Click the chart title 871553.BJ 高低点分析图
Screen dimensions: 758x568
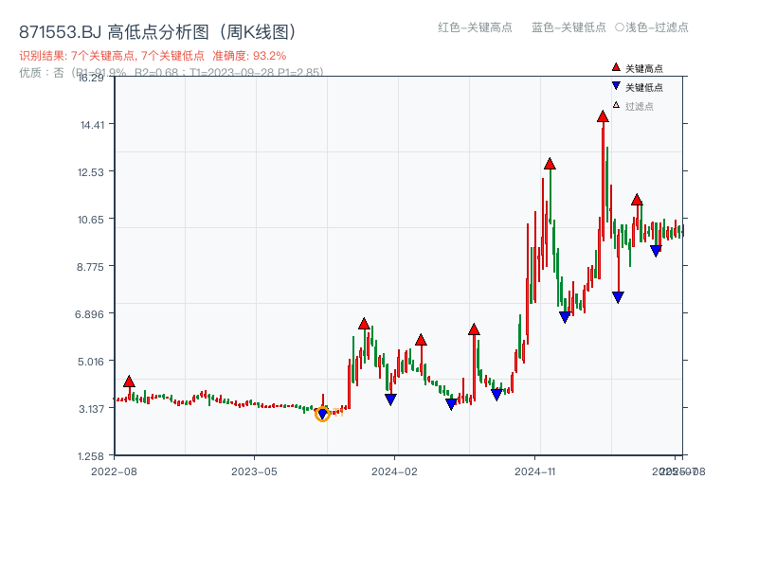tap(156, 29)
